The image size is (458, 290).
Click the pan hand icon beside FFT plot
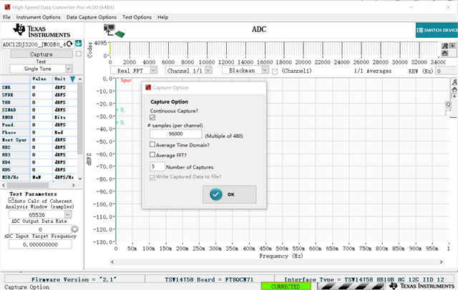click(x=454, y=89)
